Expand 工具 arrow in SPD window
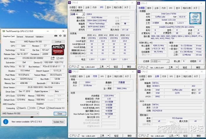Viewport: 206px width, 139px height. [108, 67]
